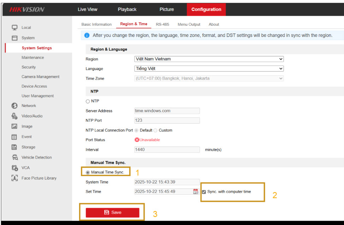Select the NTP radio button
Image resolution: width=344 pixels, height=225 pixels.
pos(88,101)
